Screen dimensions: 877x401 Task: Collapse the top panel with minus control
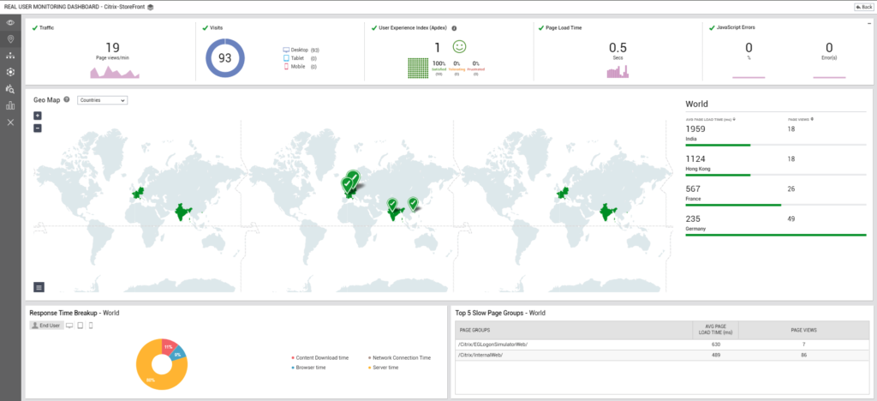[869, 23]
